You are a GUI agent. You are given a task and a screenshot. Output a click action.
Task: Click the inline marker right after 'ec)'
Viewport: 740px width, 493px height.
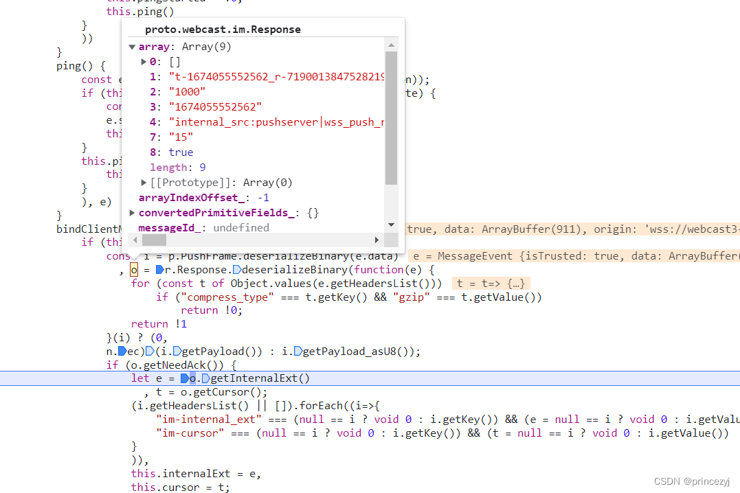(150, 352)
